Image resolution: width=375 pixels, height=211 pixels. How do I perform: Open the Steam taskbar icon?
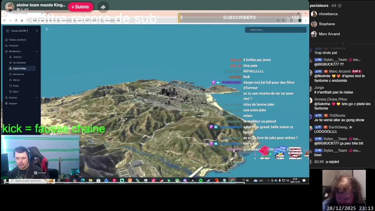pyautogui.click(x=209, y=181)
